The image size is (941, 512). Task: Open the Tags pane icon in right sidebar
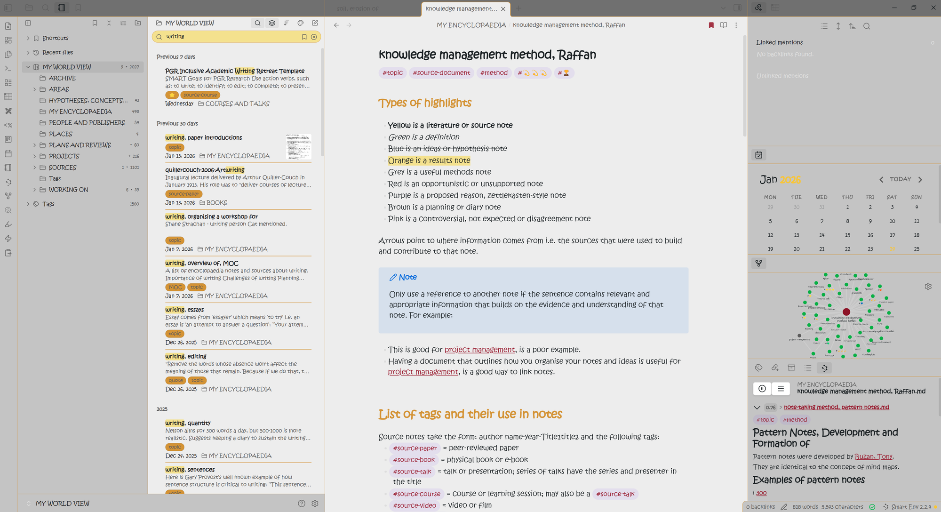758,368
